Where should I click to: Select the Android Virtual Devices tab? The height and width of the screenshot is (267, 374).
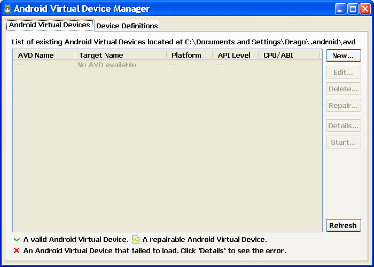tap(50, 25)
